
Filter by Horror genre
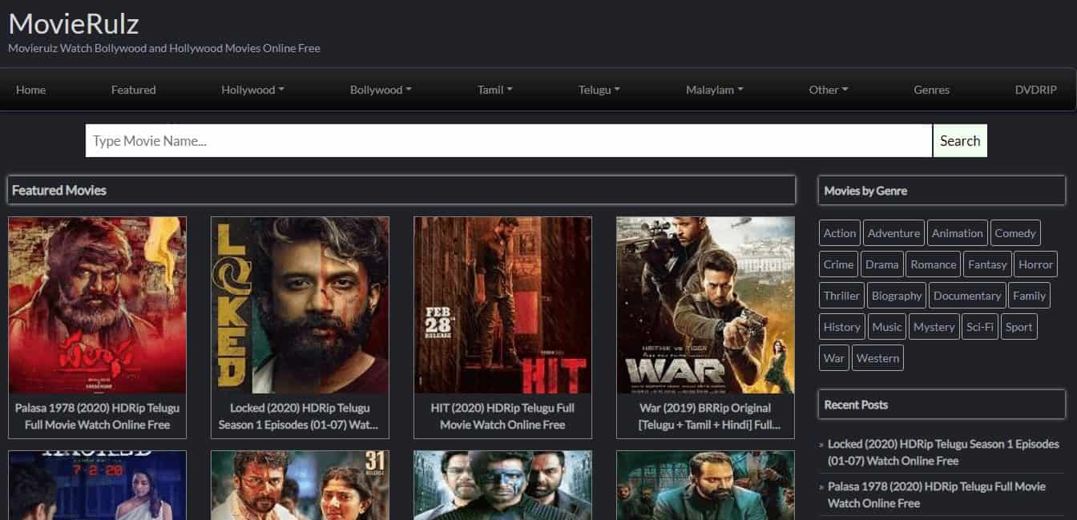[1035, 264]
